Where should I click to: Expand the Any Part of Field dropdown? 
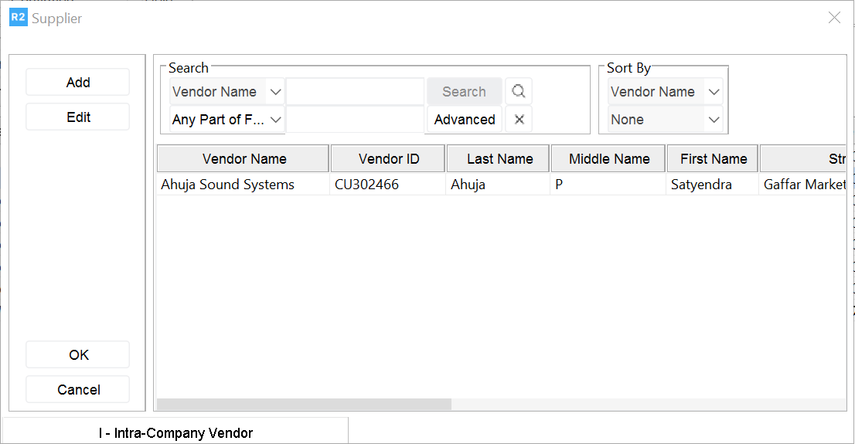pos(275,120)
